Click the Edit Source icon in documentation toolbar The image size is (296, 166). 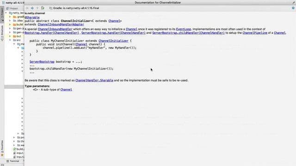point(43,8)
